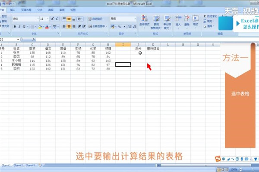Image resolution: width=259 pixels, height=172 pixels.
Task: Toggle underline formatting
Action: pos(24,27)
